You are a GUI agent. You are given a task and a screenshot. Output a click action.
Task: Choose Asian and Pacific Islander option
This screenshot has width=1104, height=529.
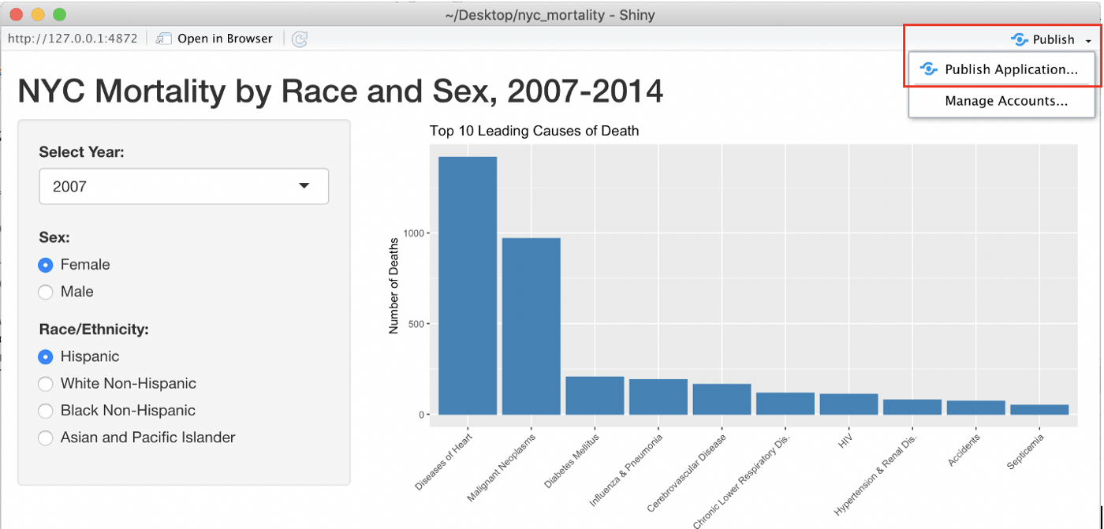coord(46,438)
